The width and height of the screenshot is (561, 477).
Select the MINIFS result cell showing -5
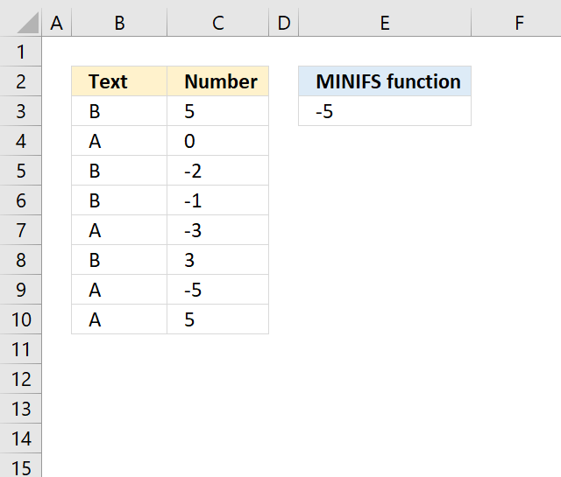click(x=385, y=111)
